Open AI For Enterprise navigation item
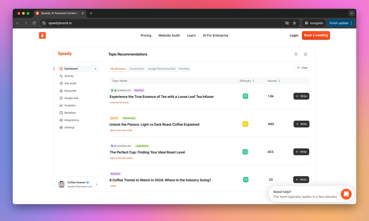 tap(216, 35)
